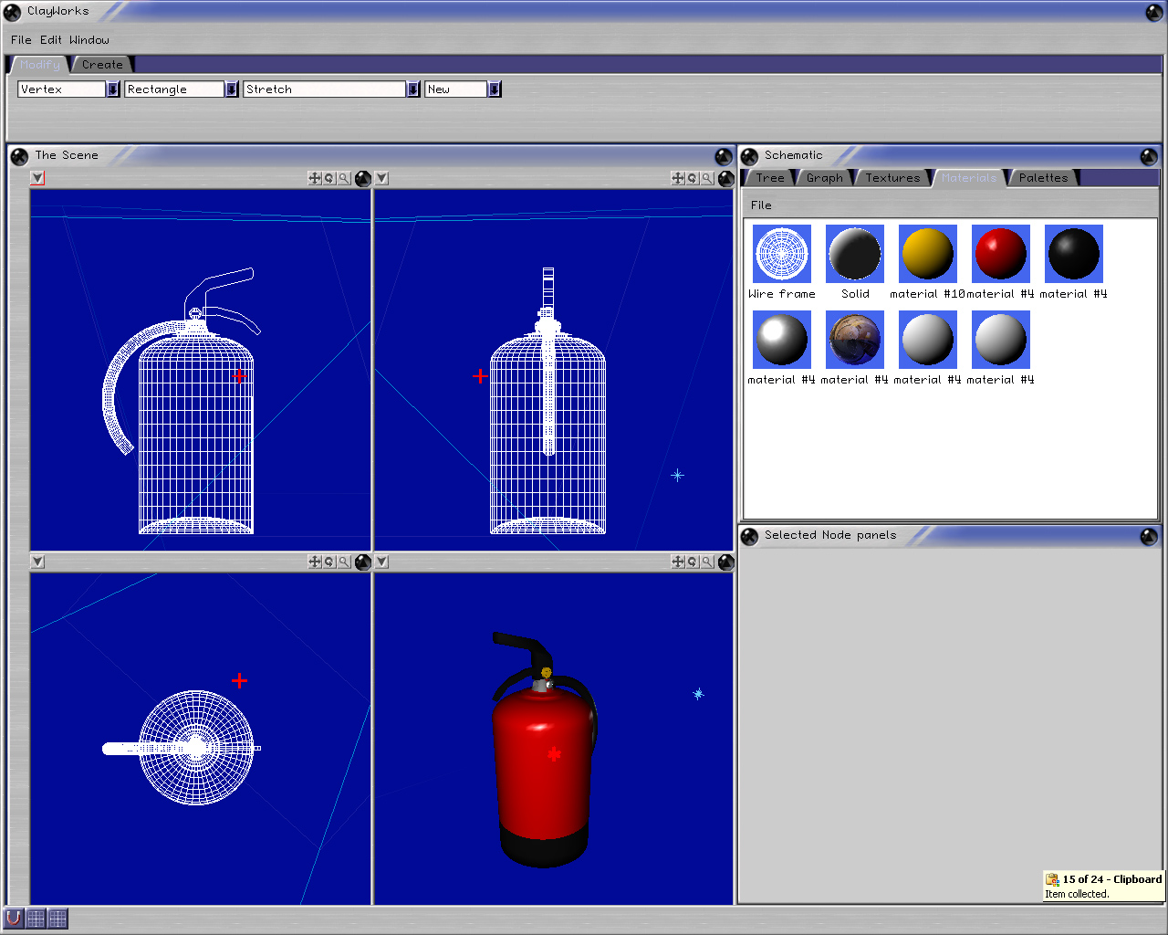The height and width of the screenshot is (935, 1168).
Task: Expand the Rectangle dropdown arrow
Action: (x=232, y=89)
